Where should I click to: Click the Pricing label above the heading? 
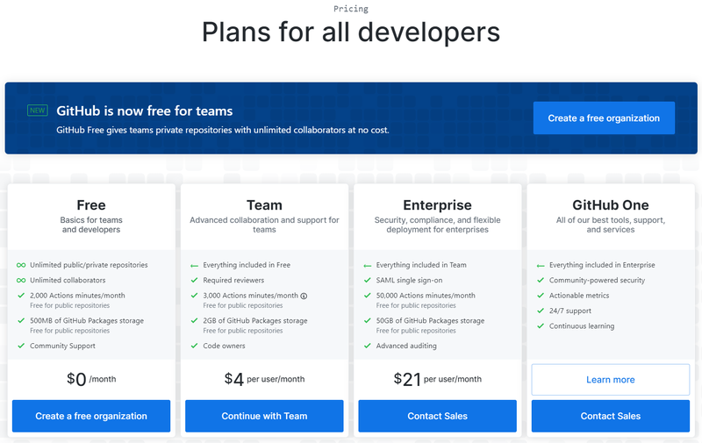351,9
